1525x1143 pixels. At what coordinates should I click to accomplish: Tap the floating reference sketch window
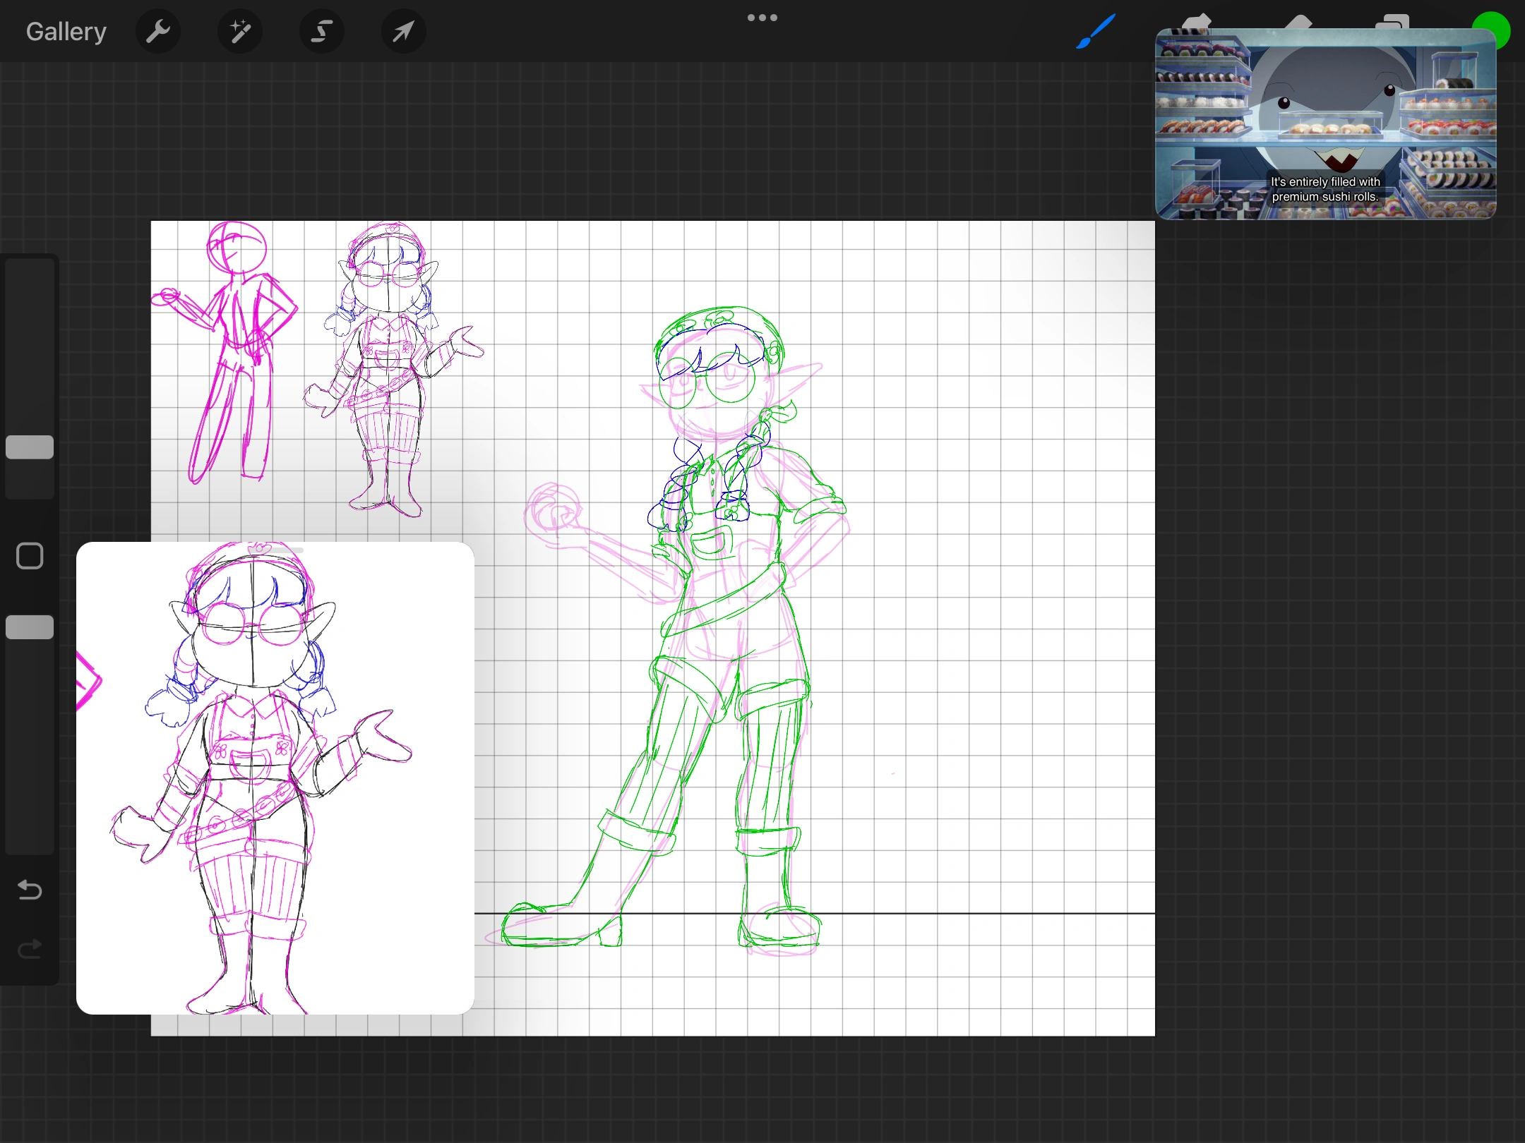click(x=274, y=776)
